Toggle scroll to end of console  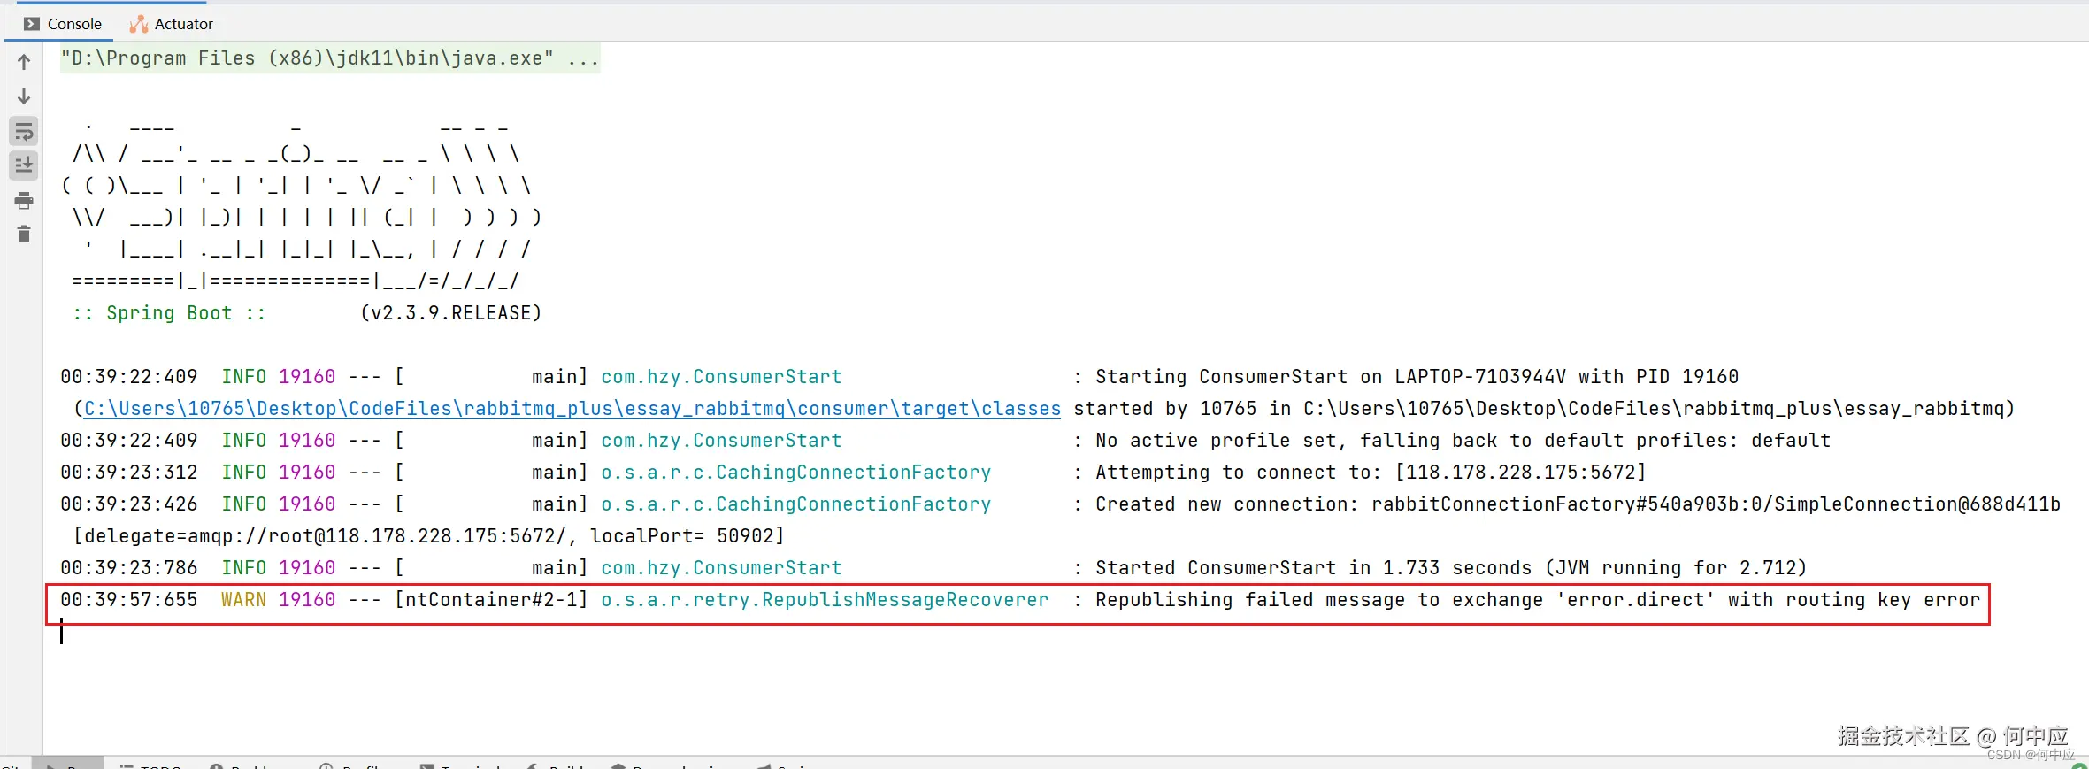click(x=24, y=165)
